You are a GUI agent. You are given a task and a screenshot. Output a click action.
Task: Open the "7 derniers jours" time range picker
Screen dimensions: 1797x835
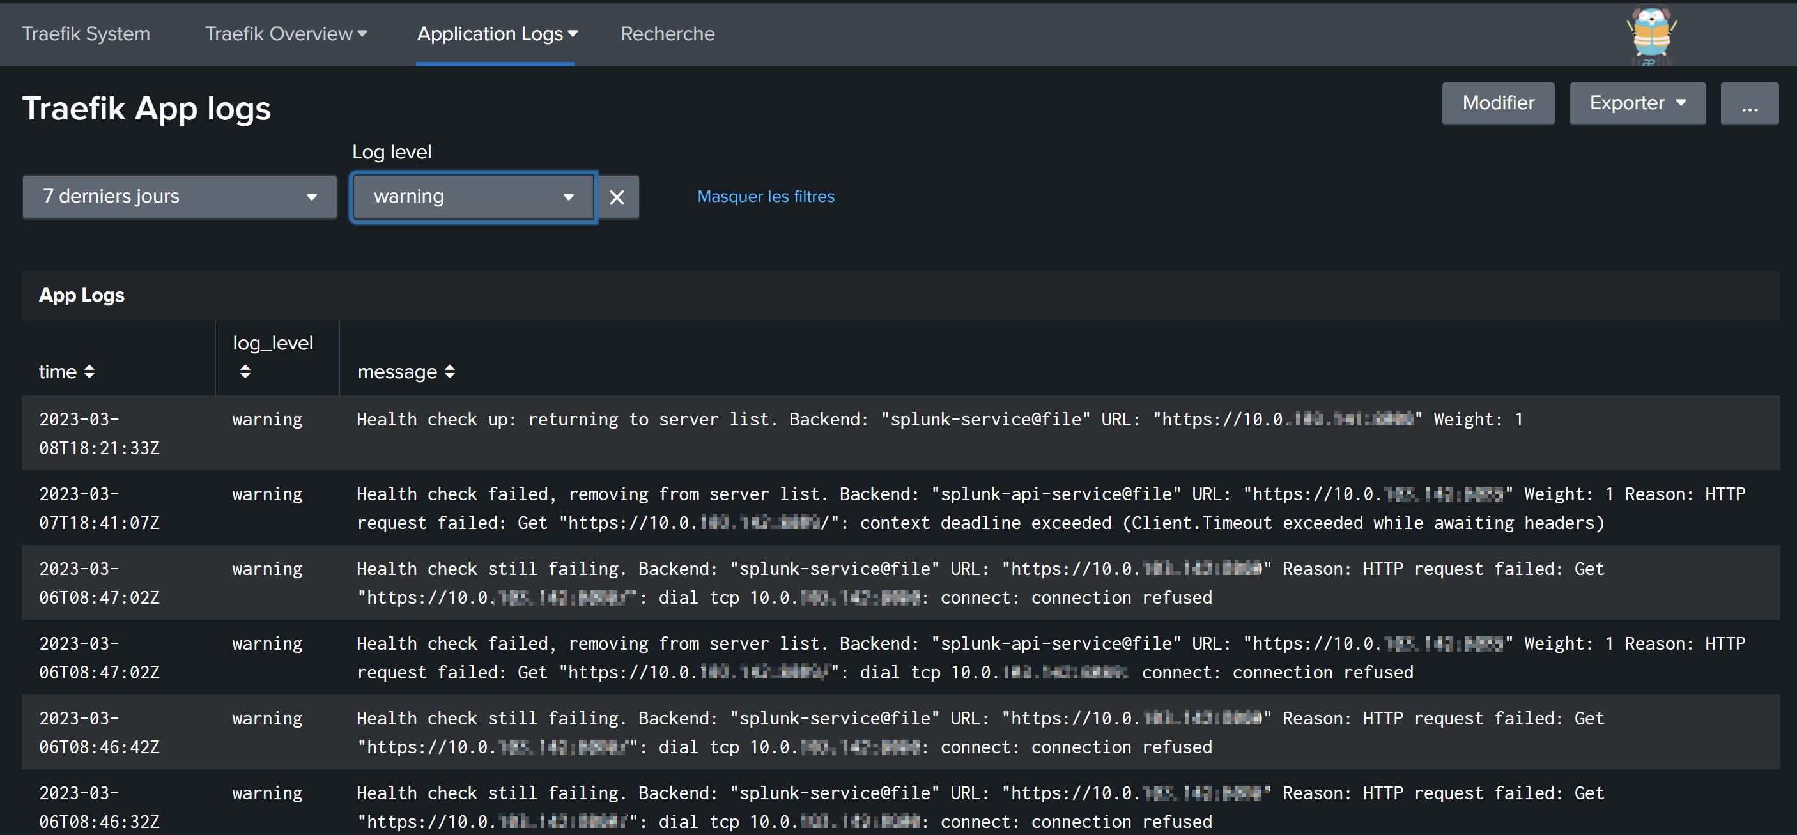point(178,197)
